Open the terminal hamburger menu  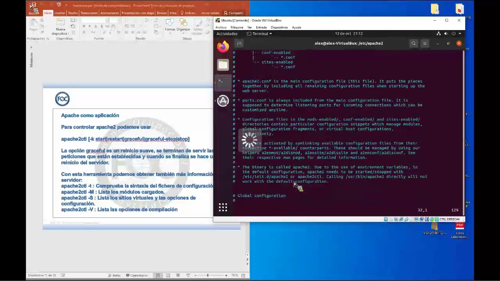pyautogui.click(x=425, y=43)
